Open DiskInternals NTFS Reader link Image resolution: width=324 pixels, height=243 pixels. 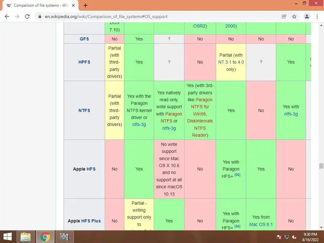[x=200, y=128]
